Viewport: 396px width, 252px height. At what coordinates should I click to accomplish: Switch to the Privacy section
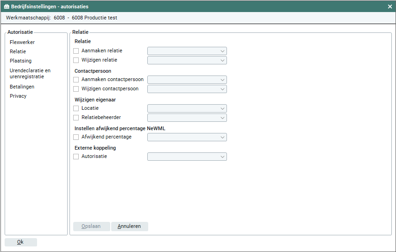click(x=18, y=96)
